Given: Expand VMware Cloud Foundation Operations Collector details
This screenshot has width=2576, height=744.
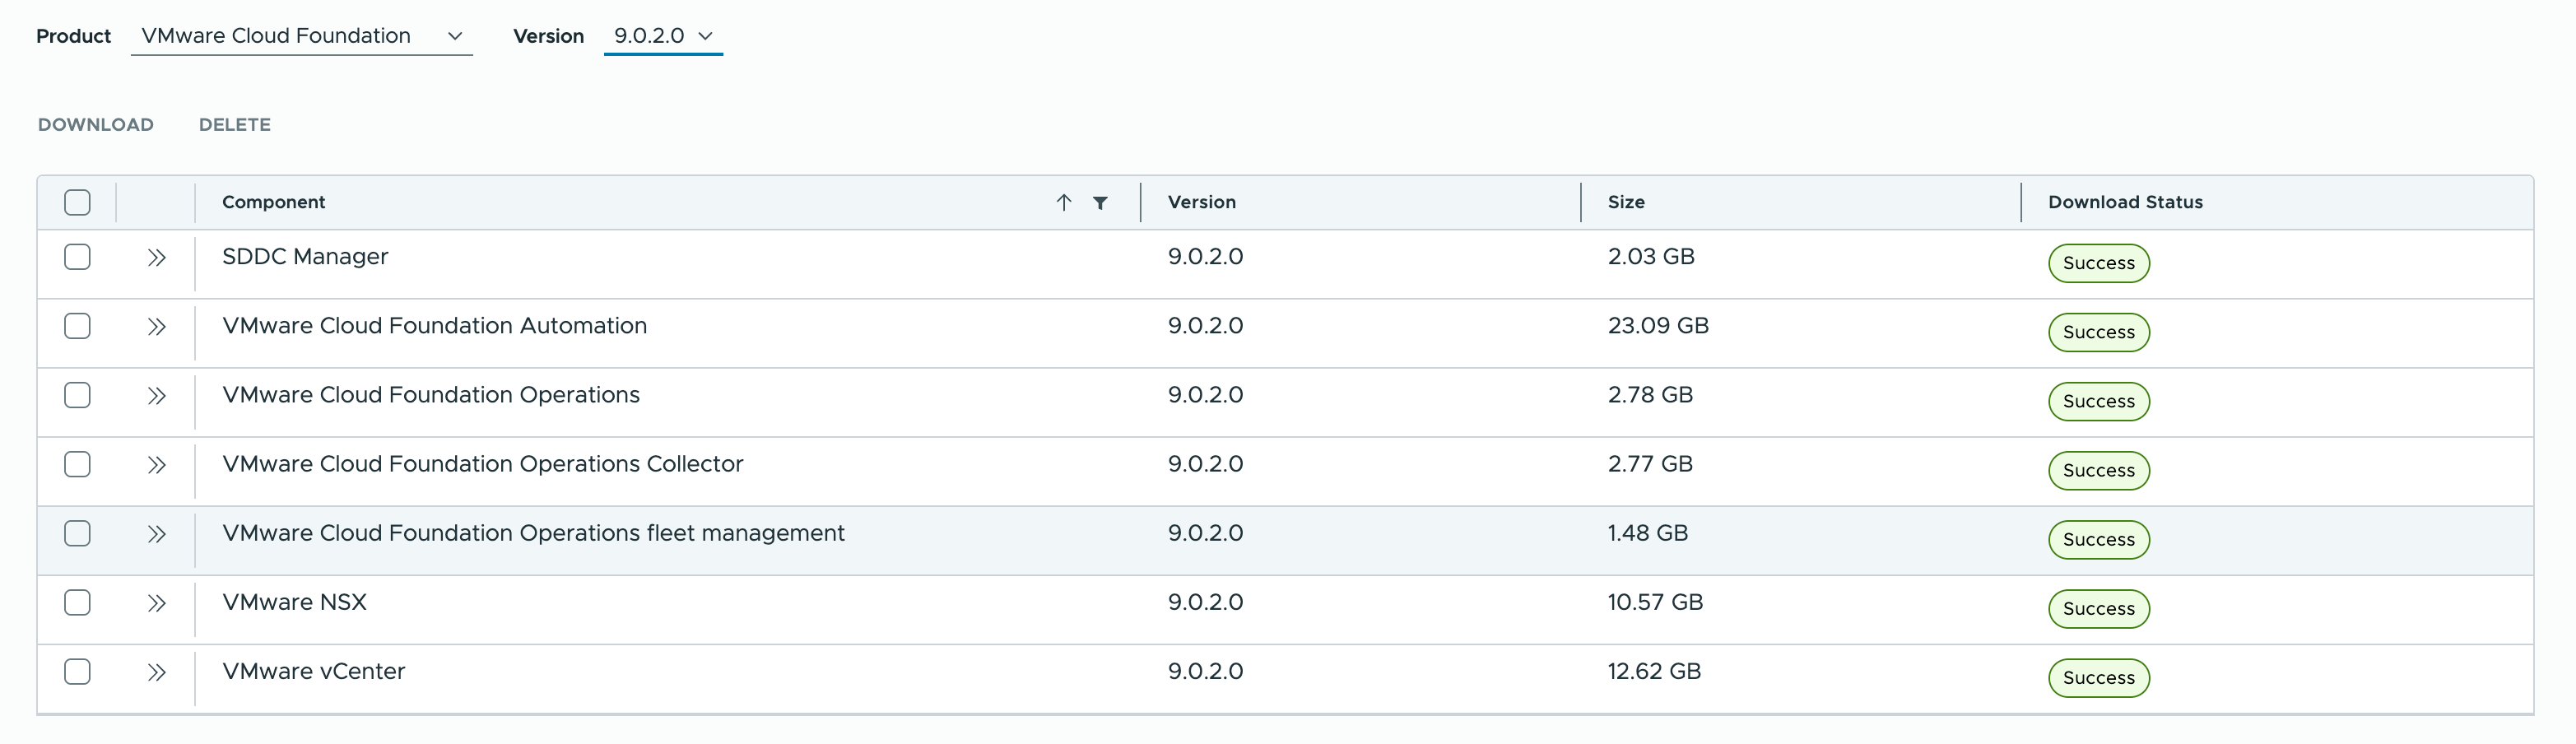Looking at the screenshot, I should point(156,465).
